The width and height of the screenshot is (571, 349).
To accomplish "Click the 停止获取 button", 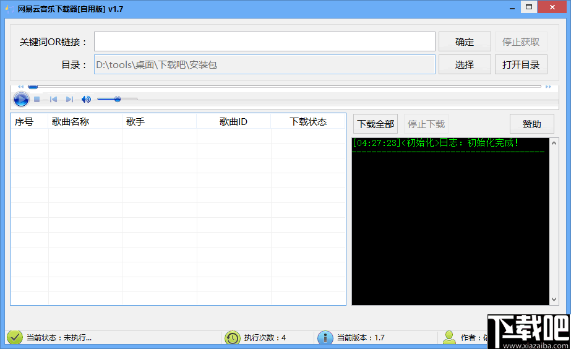I will tap(521, 41).
